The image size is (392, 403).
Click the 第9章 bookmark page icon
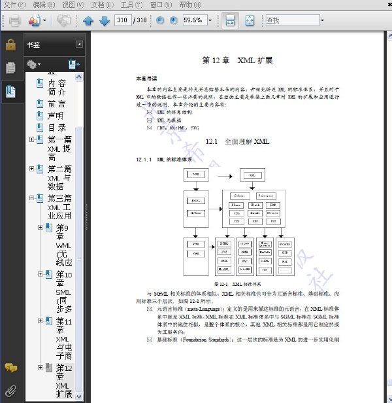pos(49,228)
